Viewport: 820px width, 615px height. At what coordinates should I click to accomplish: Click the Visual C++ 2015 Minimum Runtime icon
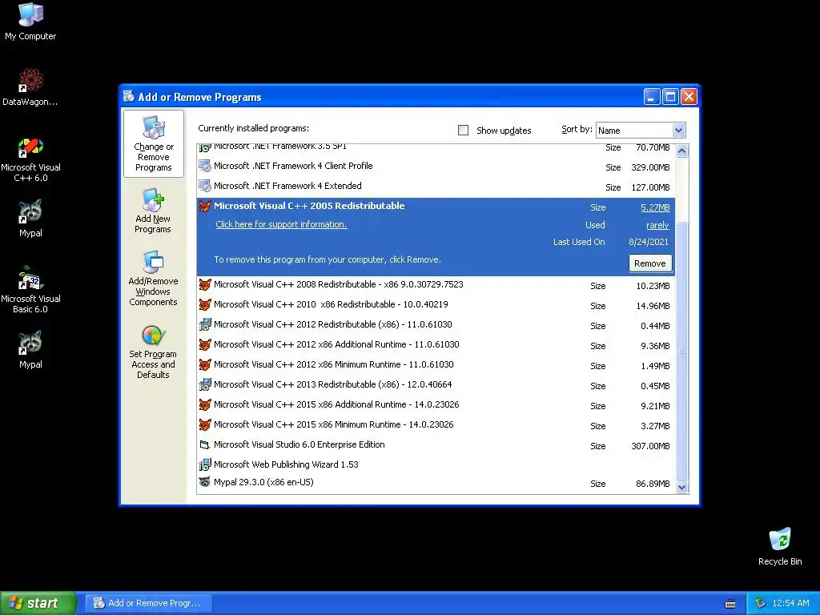[205, 424]
